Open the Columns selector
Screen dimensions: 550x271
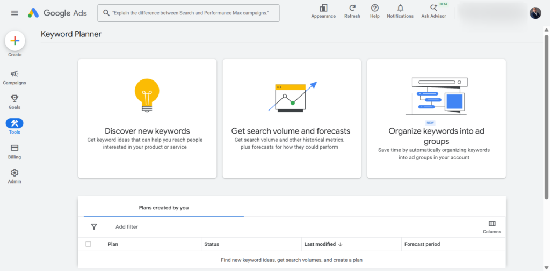click(x=492, y=227)
